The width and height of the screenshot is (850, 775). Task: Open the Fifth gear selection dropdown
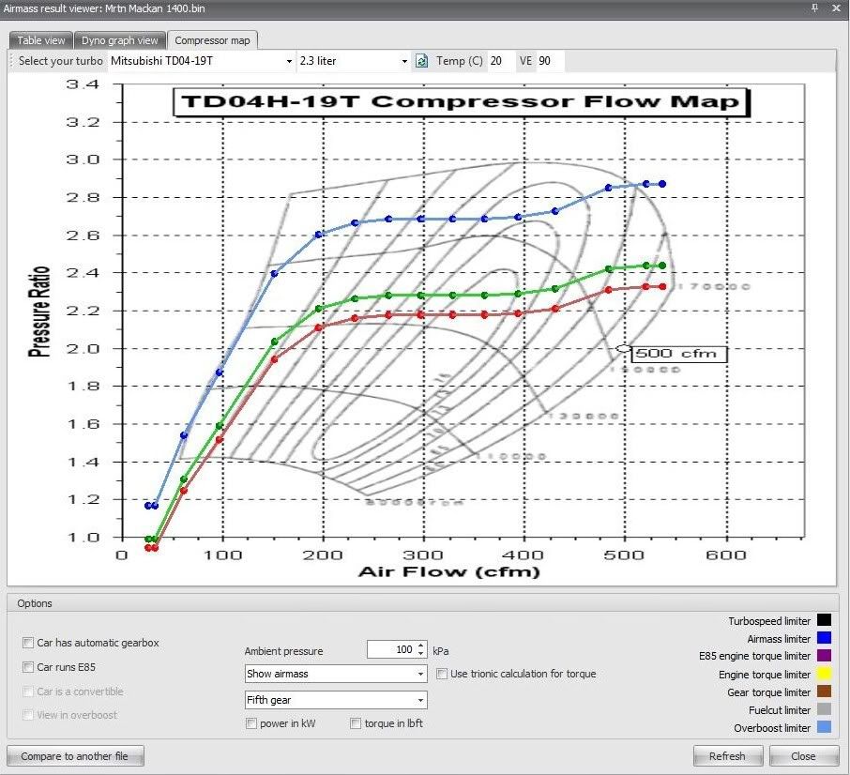(335, 700)
